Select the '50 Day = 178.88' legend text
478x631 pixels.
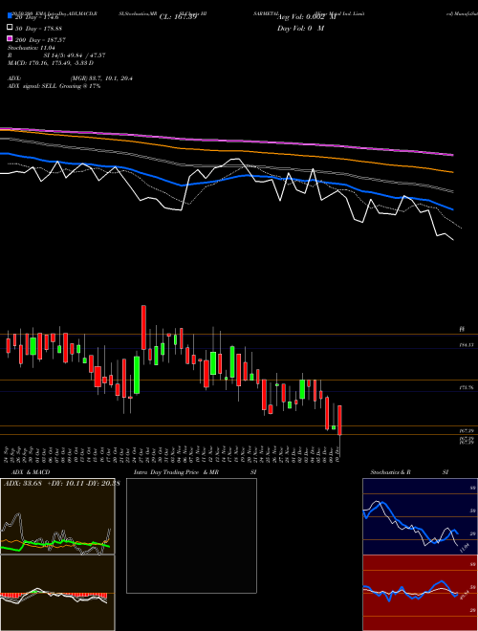tap(38, 28)
